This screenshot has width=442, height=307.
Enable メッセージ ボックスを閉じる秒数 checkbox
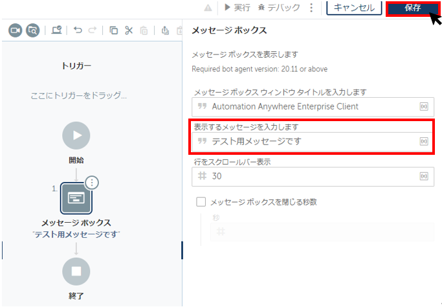coord(201,201)
